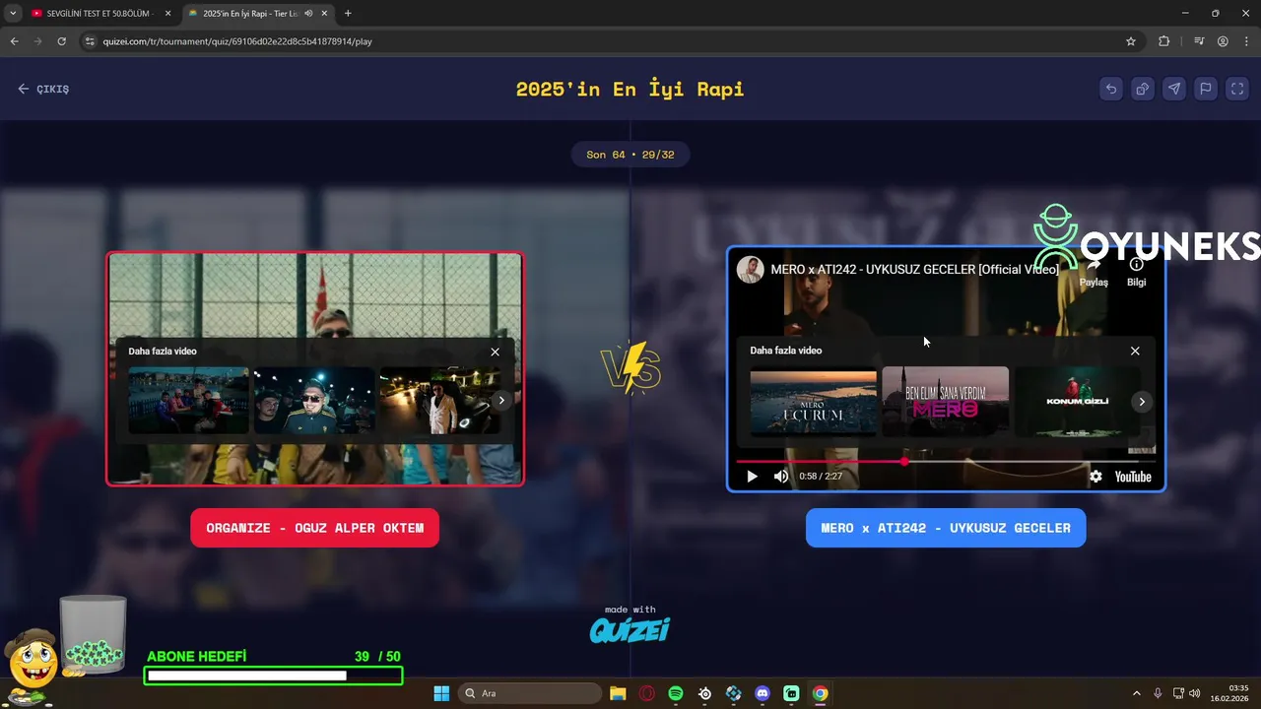Enter fullscreen mode with the expand icon
This screenshot has width=1261, height=709.
pyautogui.click(x=1237, y=89)
